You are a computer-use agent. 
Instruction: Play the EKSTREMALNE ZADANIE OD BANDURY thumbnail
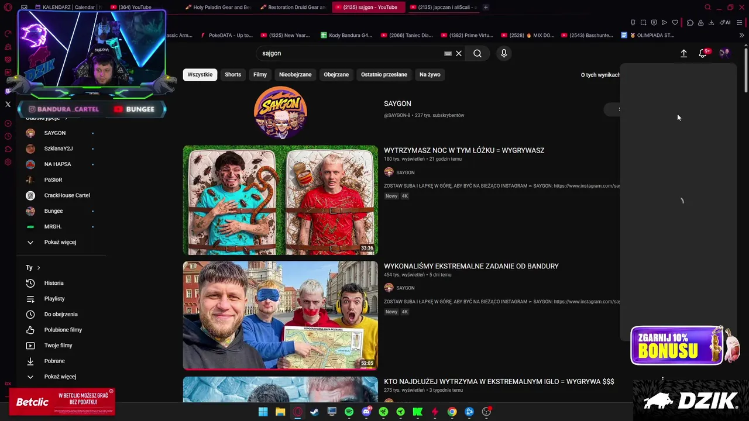(280, 315)
